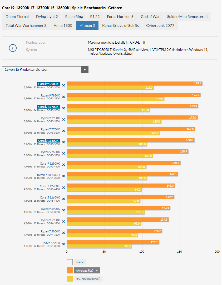Remove Ryzen 7 5800X with its X icon
This screenshot has height=285, width=222.
(63, 233)
